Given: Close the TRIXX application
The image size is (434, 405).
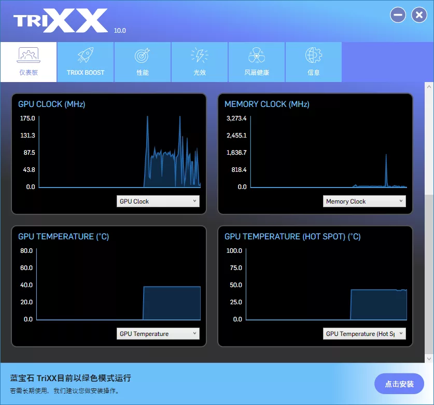Looking at the screenshot, I should pos(419,15).
